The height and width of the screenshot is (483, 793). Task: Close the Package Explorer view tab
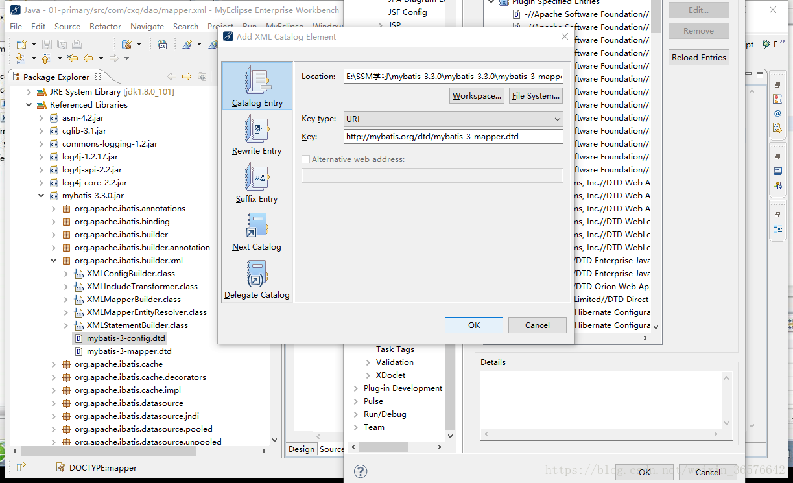coord(99,77)
